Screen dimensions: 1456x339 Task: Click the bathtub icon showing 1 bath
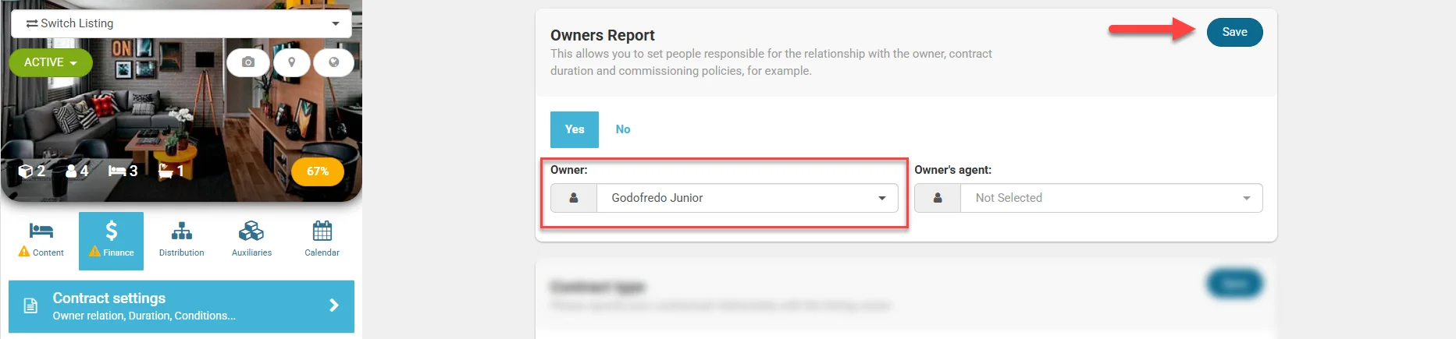[x=166, y=171]
